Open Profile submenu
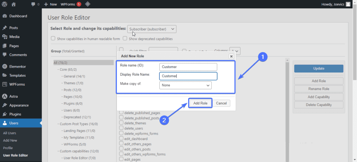This screenshot has width=357, height=162. tap(8, 148)
